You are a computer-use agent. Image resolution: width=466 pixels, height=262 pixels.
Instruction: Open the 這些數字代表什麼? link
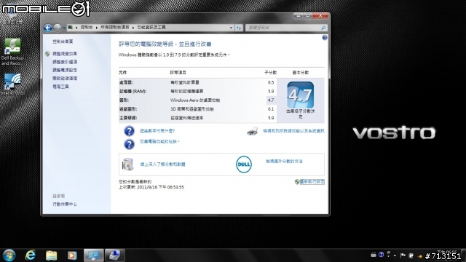[157, 131]
